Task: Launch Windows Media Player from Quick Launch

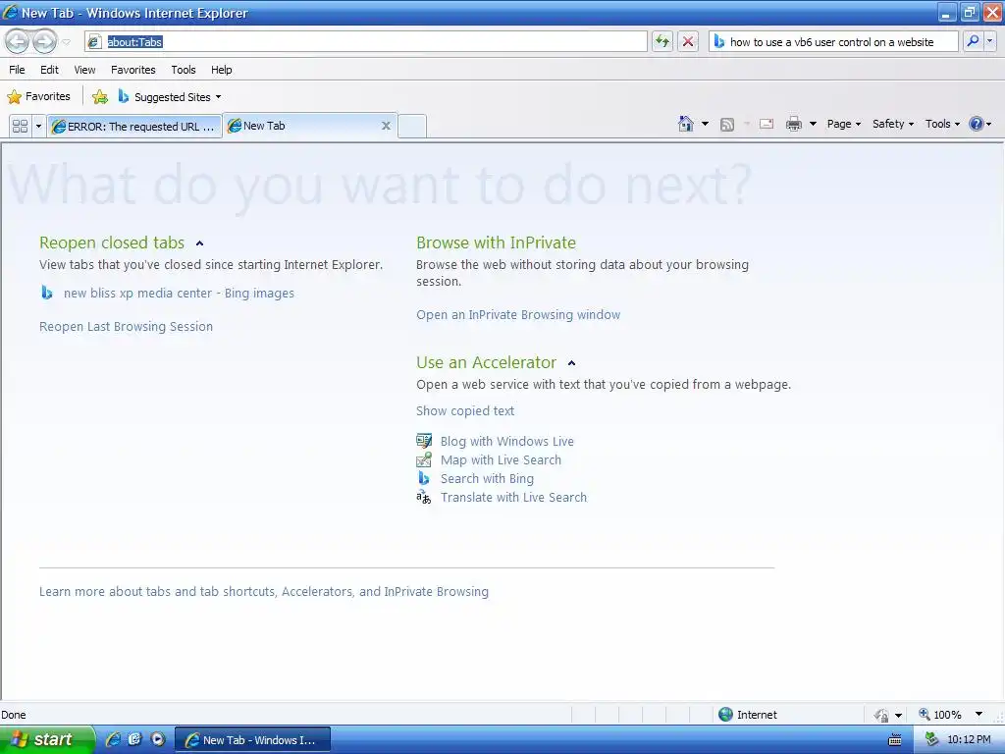Action: 157,739
